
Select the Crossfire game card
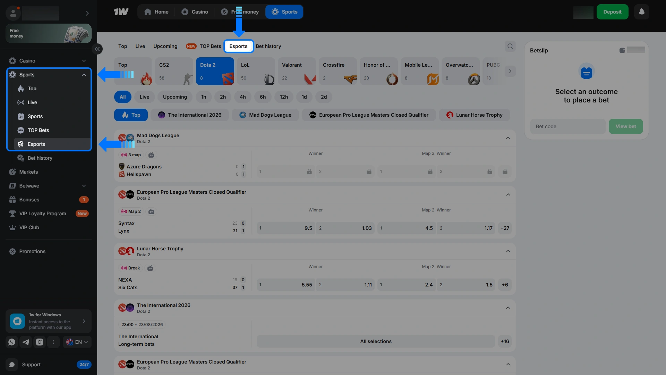point(338,71)
